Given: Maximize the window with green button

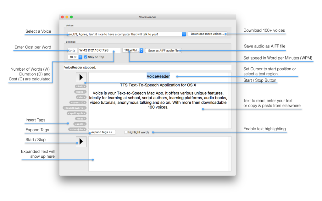Looking at the screenshot, I should point(71,17).
